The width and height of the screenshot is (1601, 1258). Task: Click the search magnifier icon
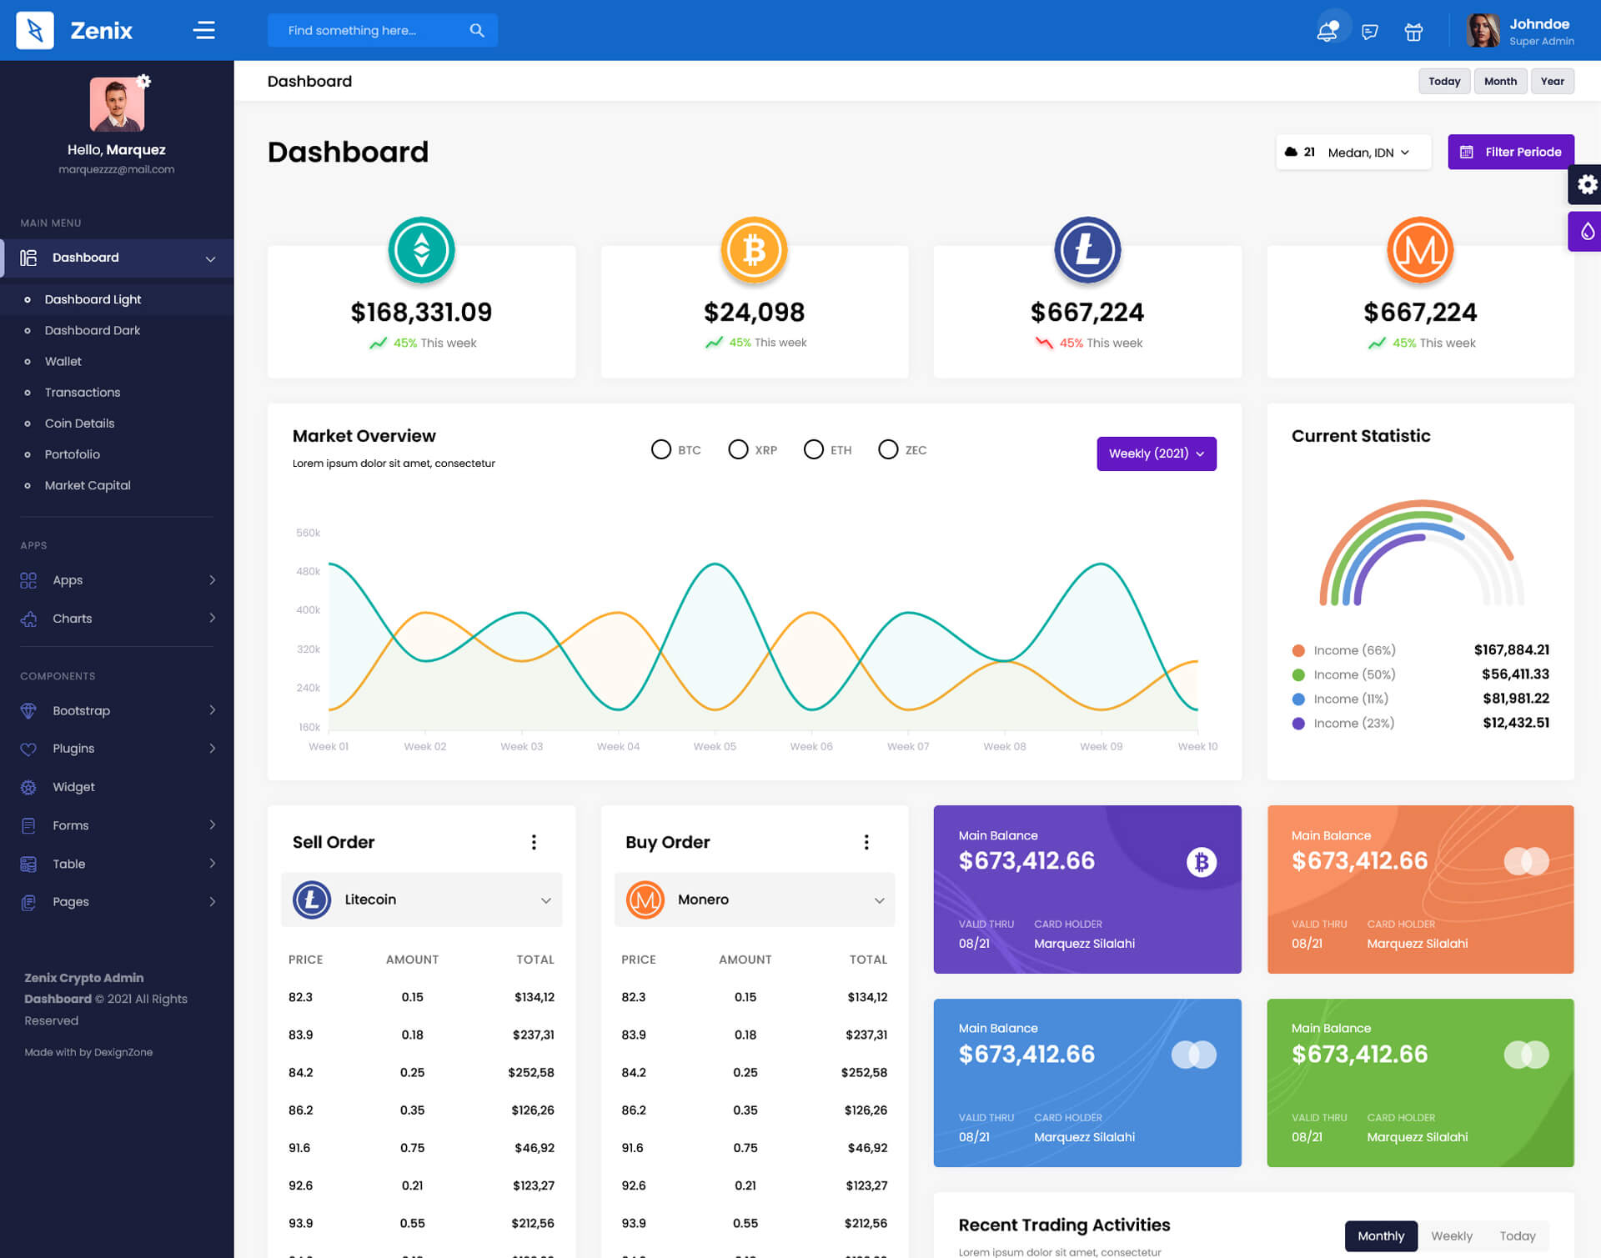(x=477, y=31)
